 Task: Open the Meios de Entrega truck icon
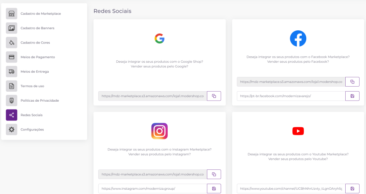point(11,71)
